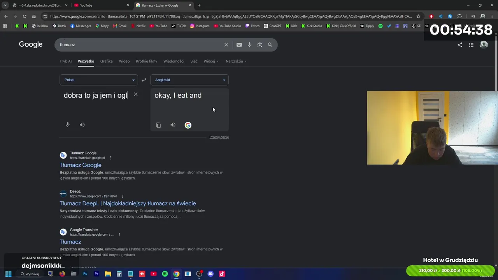Switch to the Tryb AI tab
The height and width of the screenshot is (280, 498).
pos(65,61)
